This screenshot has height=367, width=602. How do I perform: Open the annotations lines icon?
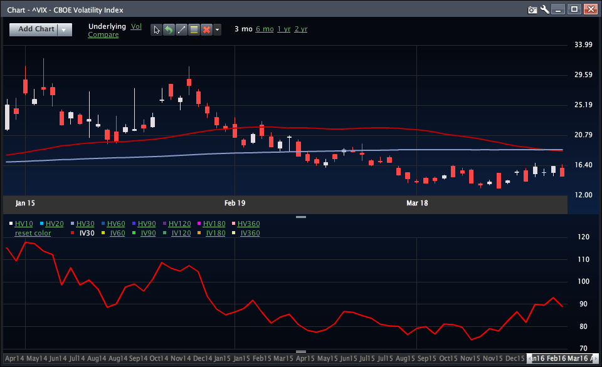pyautogui.click(x=194, y=29)
